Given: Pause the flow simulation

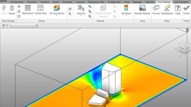Looking at the screenshot, I should [12, 10].
